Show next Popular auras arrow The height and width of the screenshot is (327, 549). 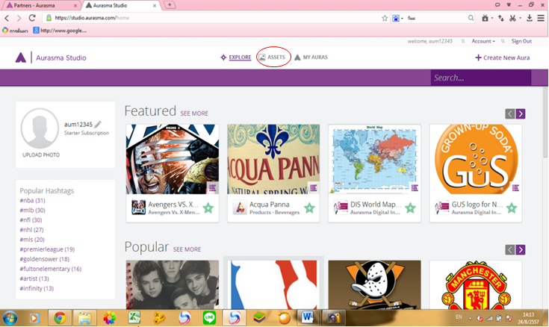(521, 249)
